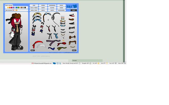Remove arm colour with red X
Image resolution: width=169 pixels, height=105 pixels.
[x=13, y=10]
